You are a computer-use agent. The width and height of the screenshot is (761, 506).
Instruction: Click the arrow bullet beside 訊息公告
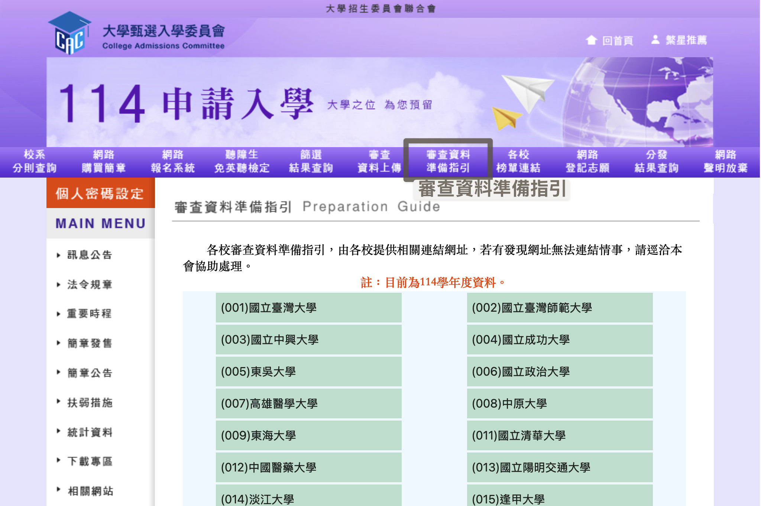tap(58, 255)
